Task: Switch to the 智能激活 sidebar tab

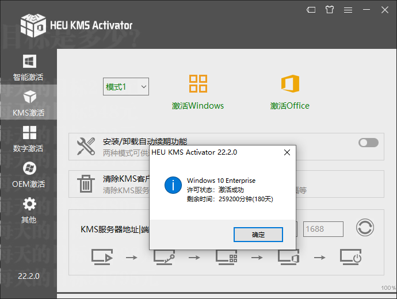Action: click(28, 67)
